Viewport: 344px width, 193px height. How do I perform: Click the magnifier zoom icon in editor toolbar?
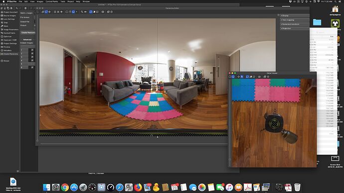pos(82,12)
